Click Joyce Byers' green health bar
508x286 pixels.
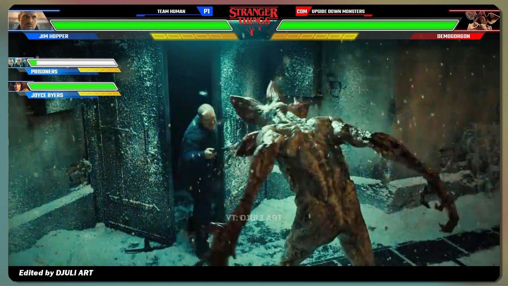72,86
